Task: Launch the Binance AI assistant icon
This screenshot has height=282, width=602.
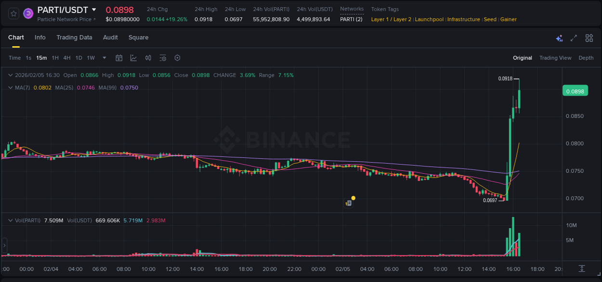Action: (x=559, y=38)
